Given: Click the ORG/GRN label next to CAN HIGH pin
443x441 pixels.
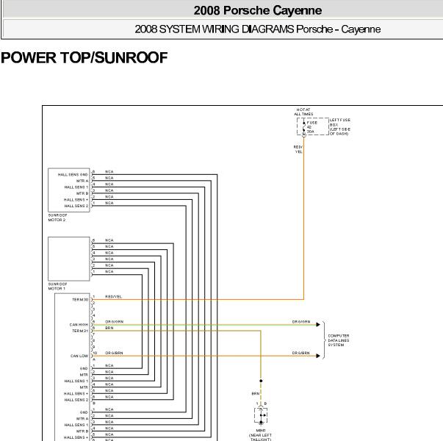Looking at the screenshot, I should click(115, 322).
